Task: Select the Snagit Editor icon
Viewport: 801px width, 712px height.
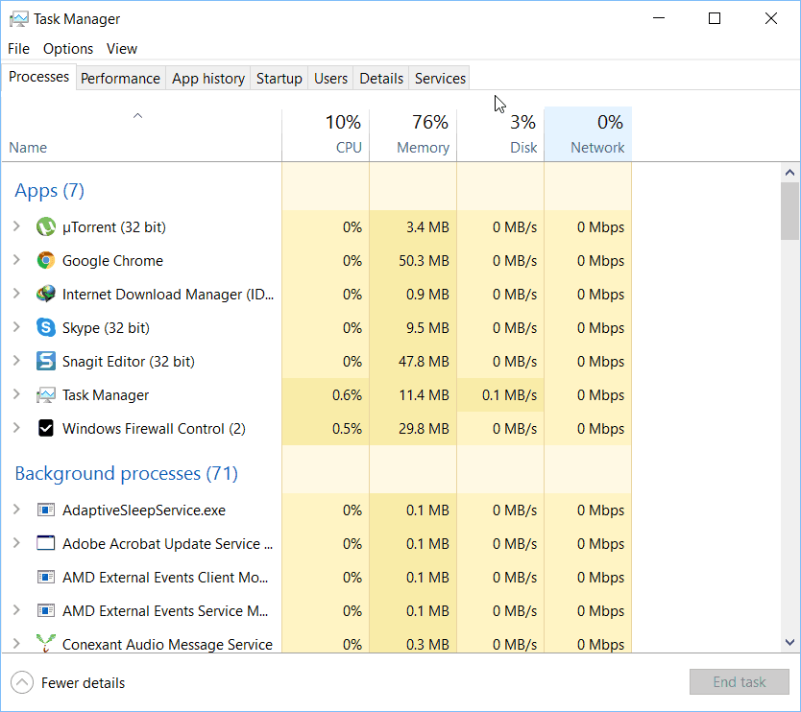Action: pyautogui.click(x=46, y=361)
